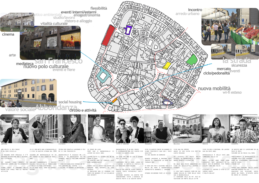Click portrait of Stefano in baseball cap
This screenshot has height=183, width=259.
[101, 129]
